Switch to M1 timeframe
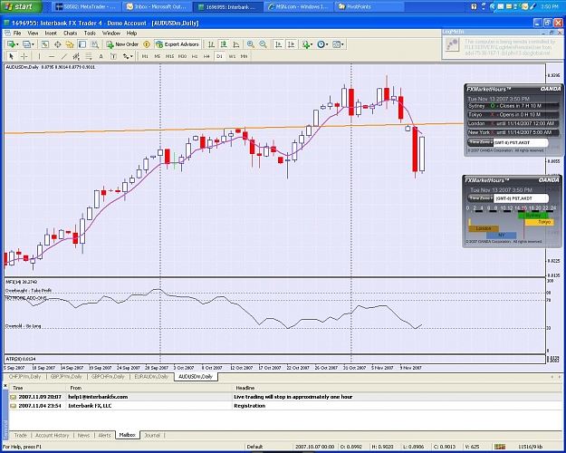 (x=145, y=56)
